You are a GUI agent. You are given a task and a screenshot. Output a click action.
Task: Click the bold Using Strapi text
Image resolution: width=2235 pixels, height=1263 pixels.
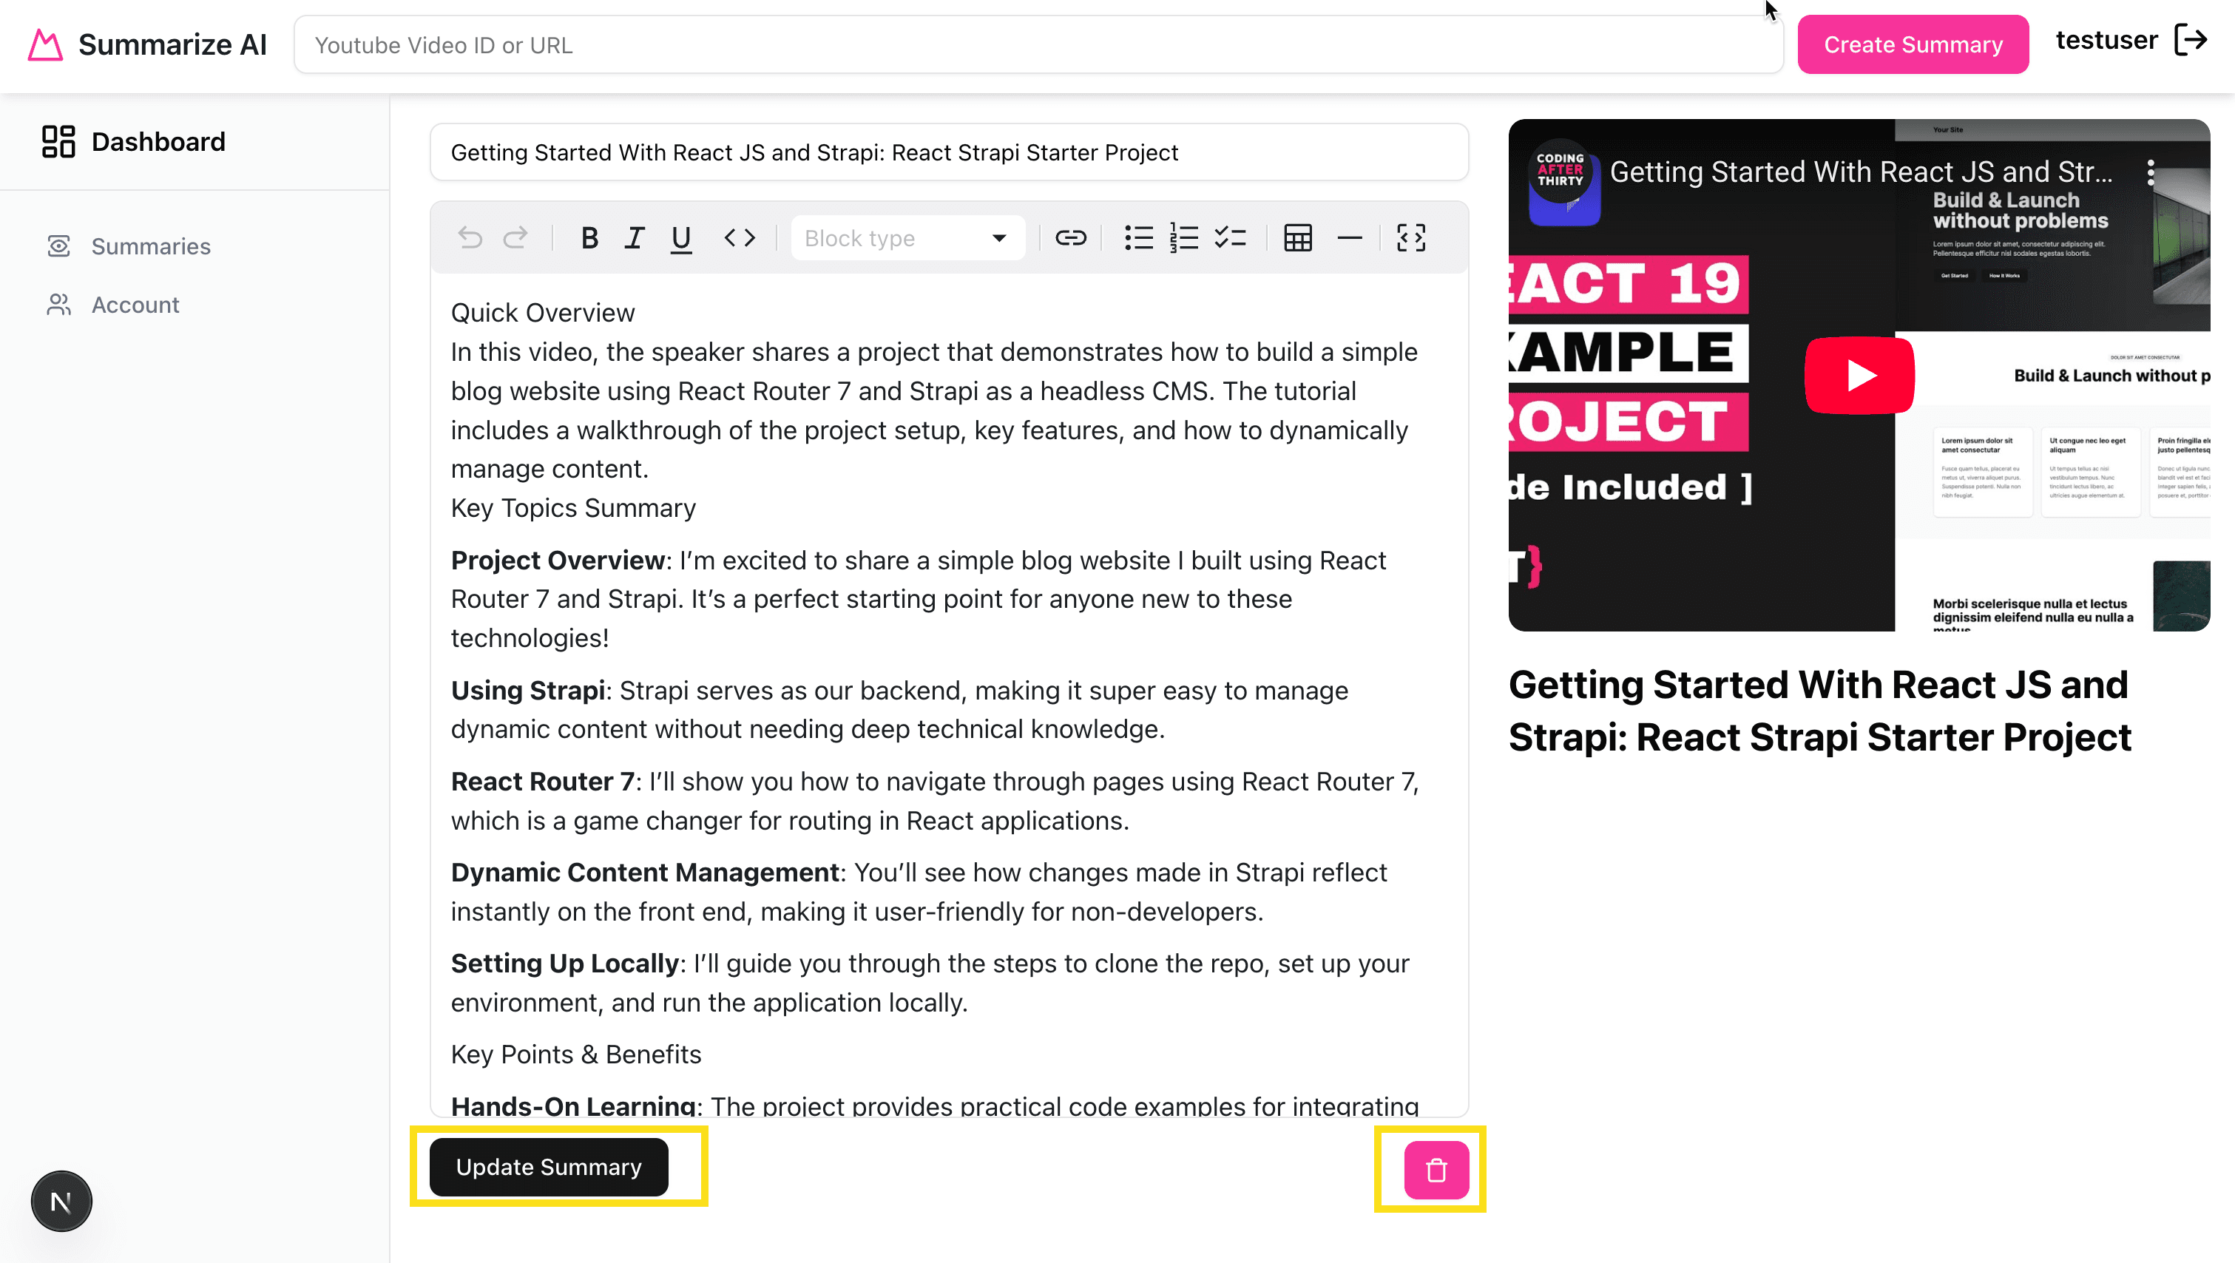point(527,691)
